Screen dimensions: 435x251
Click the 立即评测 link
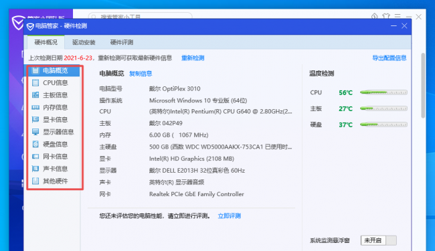229,216
